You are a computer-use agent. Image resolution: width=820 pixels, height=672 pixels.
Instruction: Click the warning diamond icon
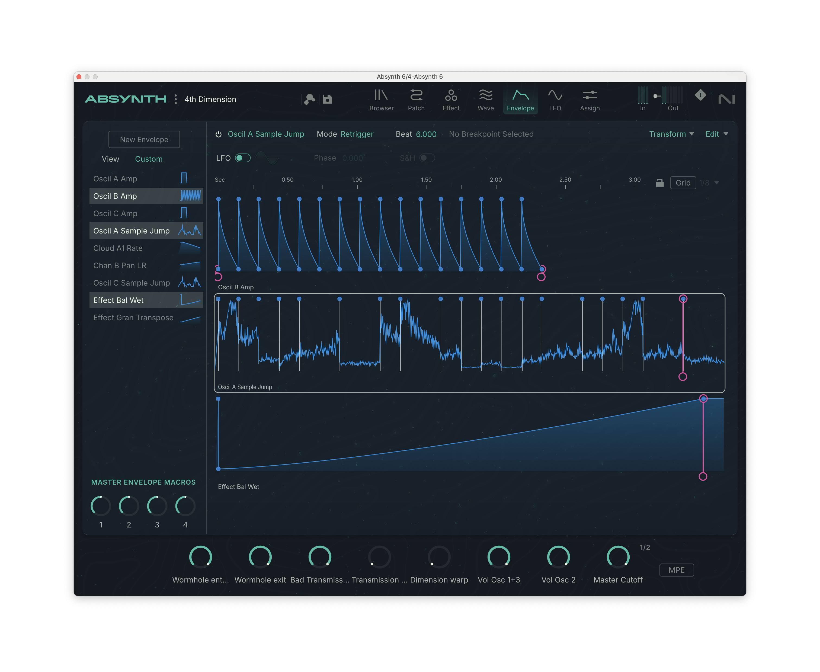pyautogui.click(x=700, y=95)
